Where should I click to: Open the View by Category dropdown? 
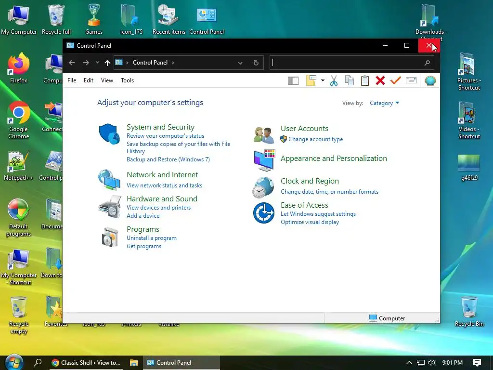[x=384, y=103]
